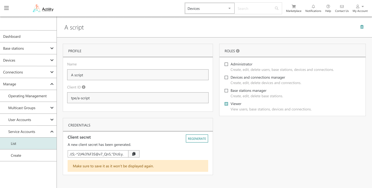Click info icon beside Client ID
Image resolution: width=372 pixels, height=188 pixels.
[84, 87]
